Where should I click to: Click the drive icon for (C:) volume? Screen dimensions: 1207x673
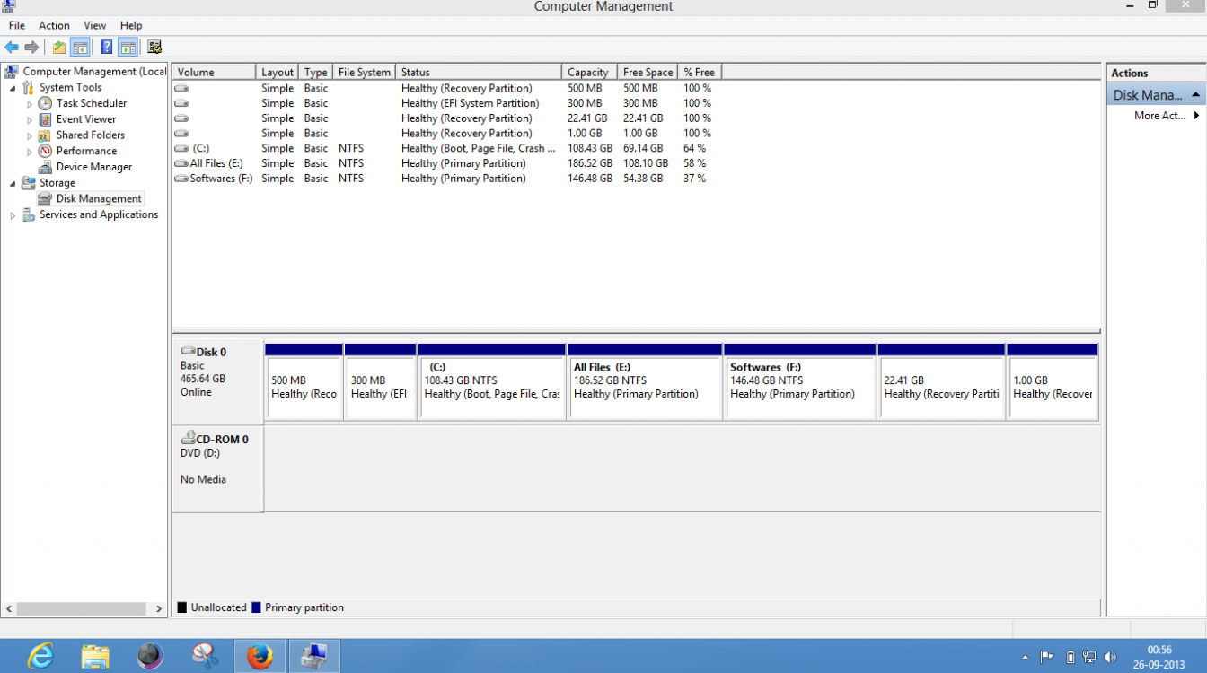click(182, 148)
